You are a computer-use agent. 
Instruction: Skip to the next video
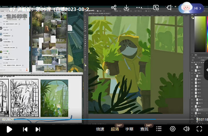[x=38, y=129]
